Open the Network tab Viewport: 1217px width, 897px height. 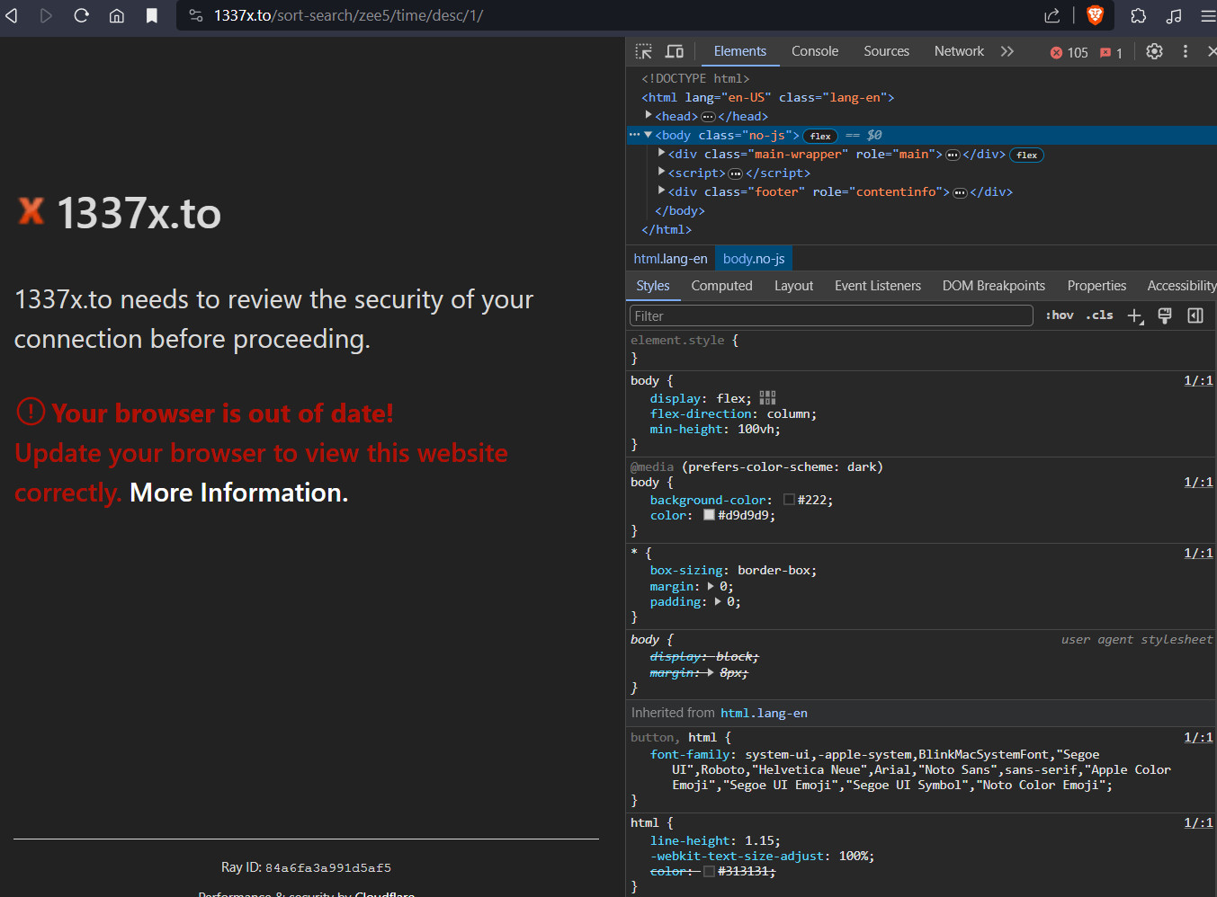pos(959,51)
